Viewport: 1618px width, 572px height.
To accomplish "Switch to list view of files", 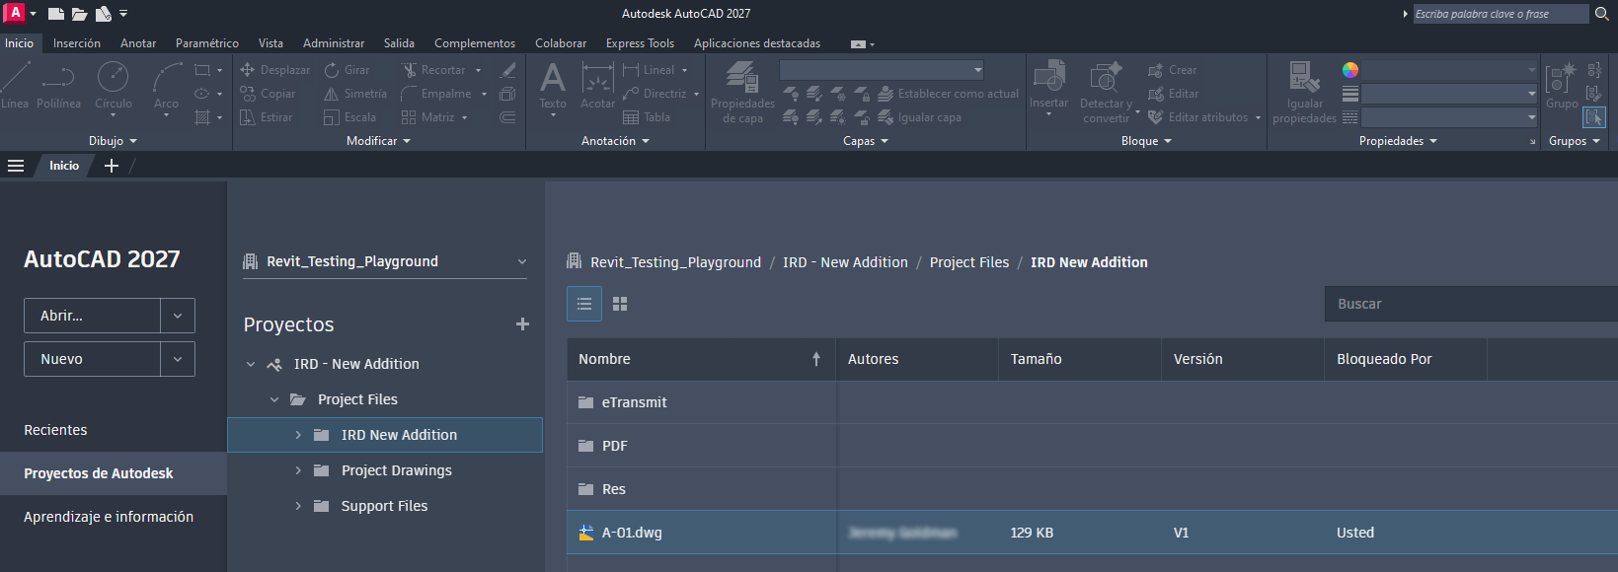I will [x=584, y=304].
